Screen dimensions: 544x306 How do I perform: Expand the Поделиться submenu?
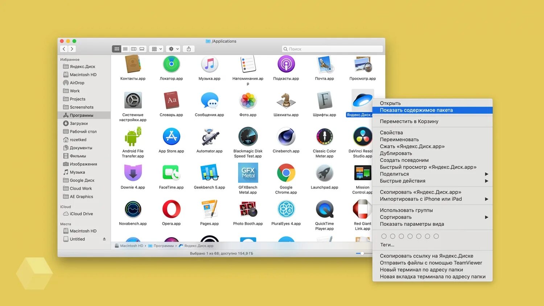[x=432, y=174]
